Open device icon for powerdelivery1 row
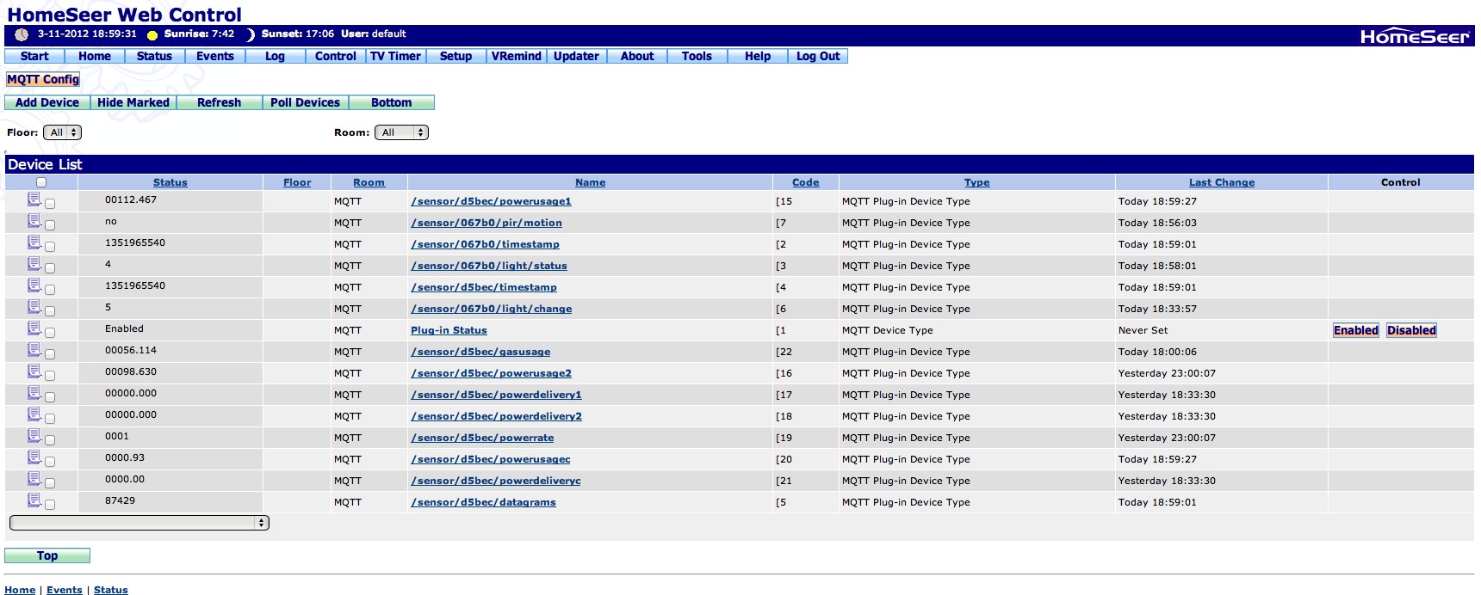 click(34, 393)
